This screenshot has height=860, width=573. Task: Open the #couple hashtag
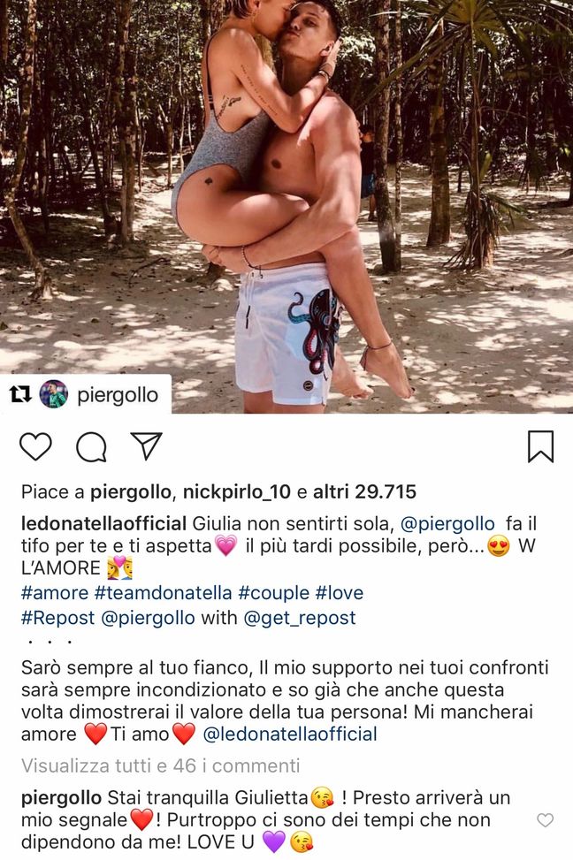click(x=273, y=593)
